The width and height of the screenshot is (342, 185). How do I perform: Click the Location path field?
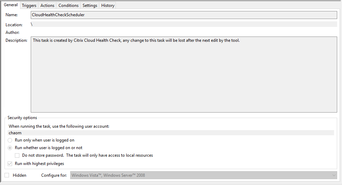184,24
